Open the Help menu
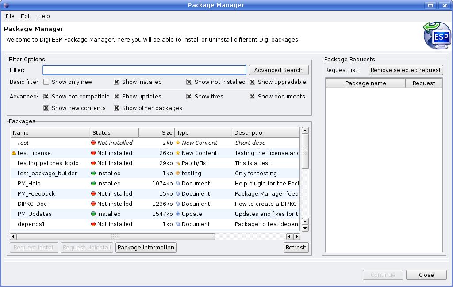 pyautogui.click(x=43, y=16)
